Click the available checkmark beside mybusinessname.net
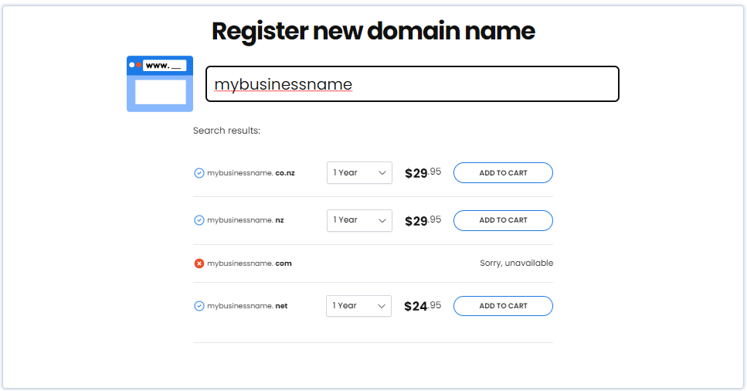The image size is (747, 391). coord(199,306)
